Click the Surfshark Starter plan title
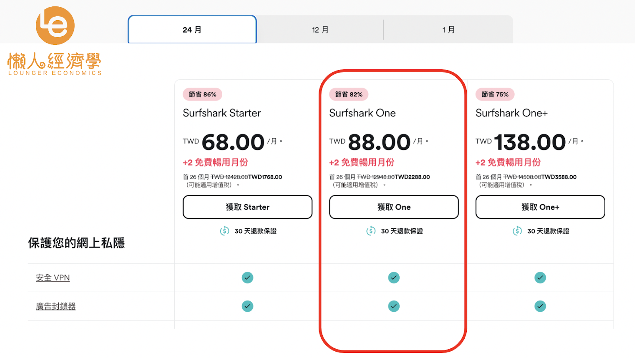The width and height of the screenshot is (635, 358). (x=222, y=113)
